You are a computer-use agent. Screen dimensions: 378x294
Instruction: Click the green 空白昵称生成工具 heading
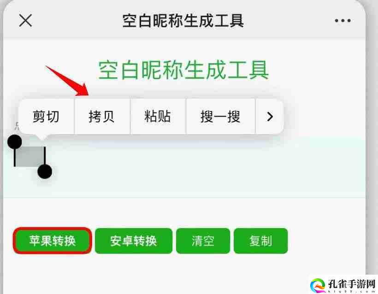click(183, 70)
